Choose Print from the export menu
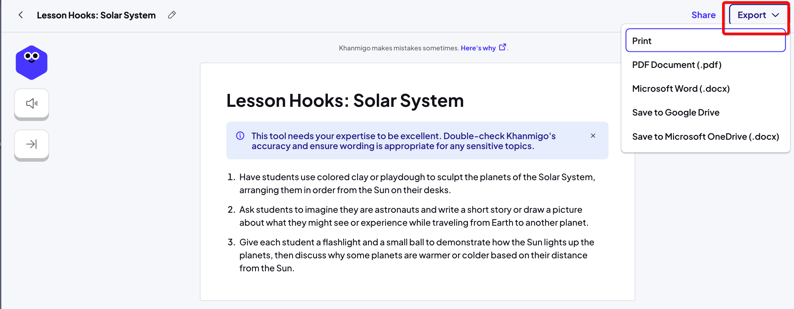The width and height of the screenshot is (794, 309). pyautogui.click(x=705, y=41)
